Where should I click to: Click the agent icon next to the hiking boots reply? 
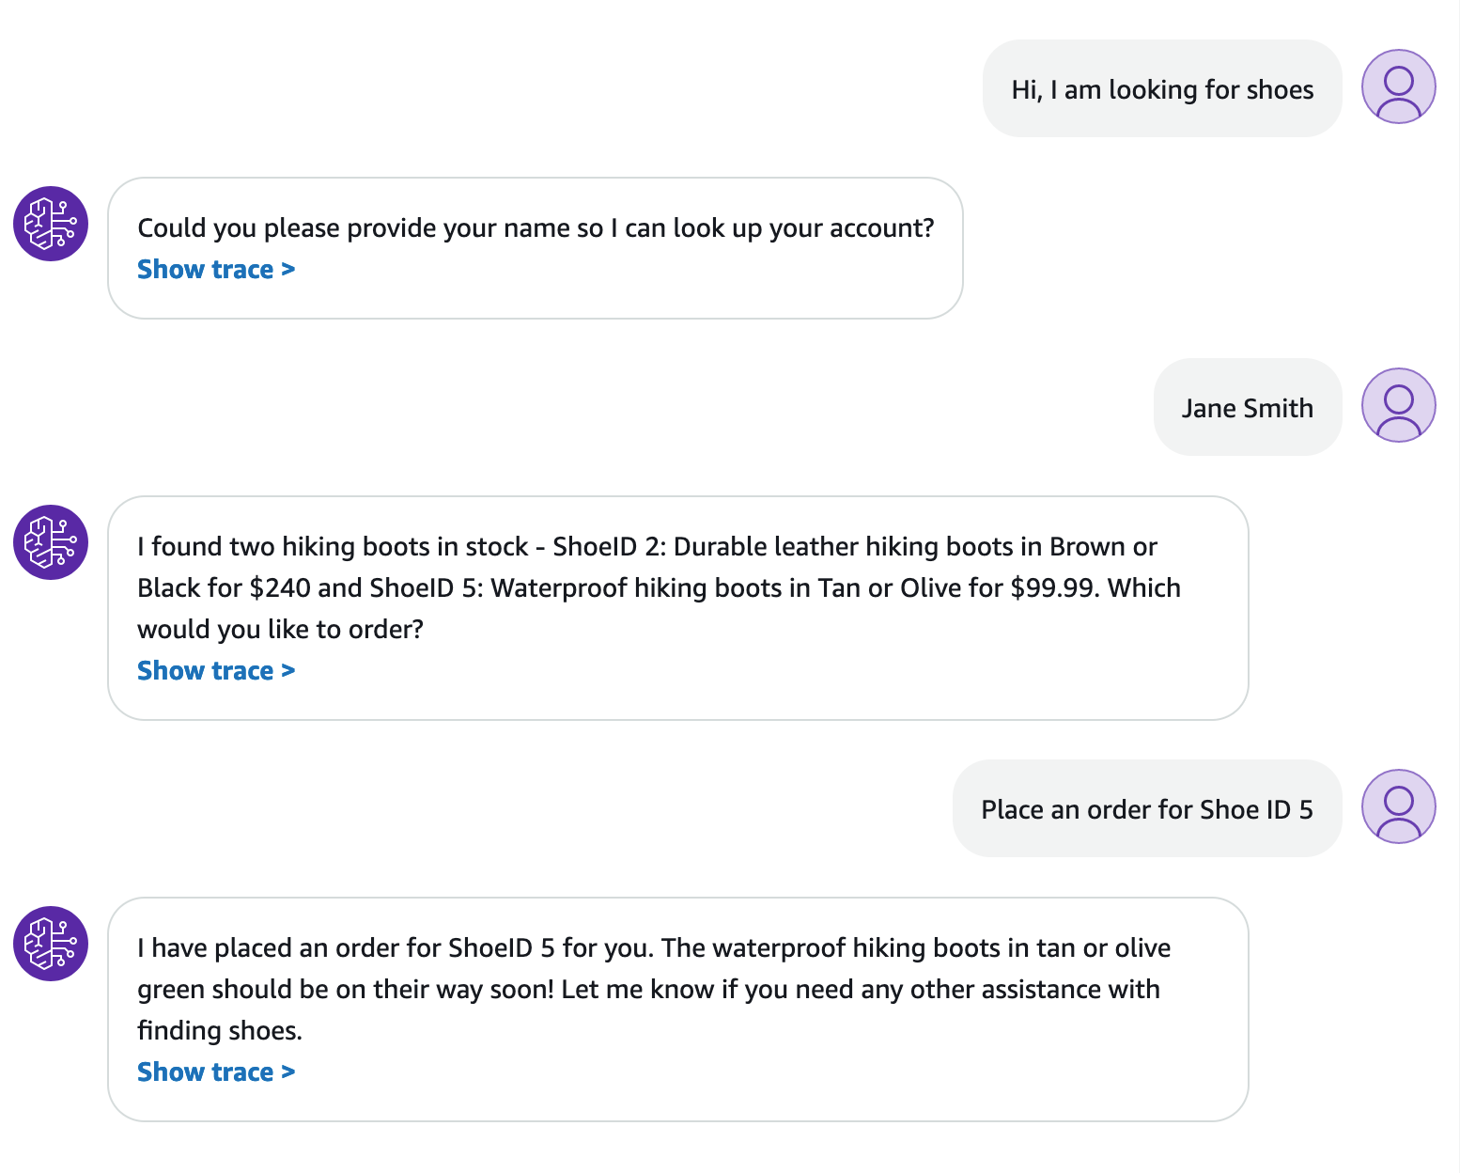[x=49, y=542]
